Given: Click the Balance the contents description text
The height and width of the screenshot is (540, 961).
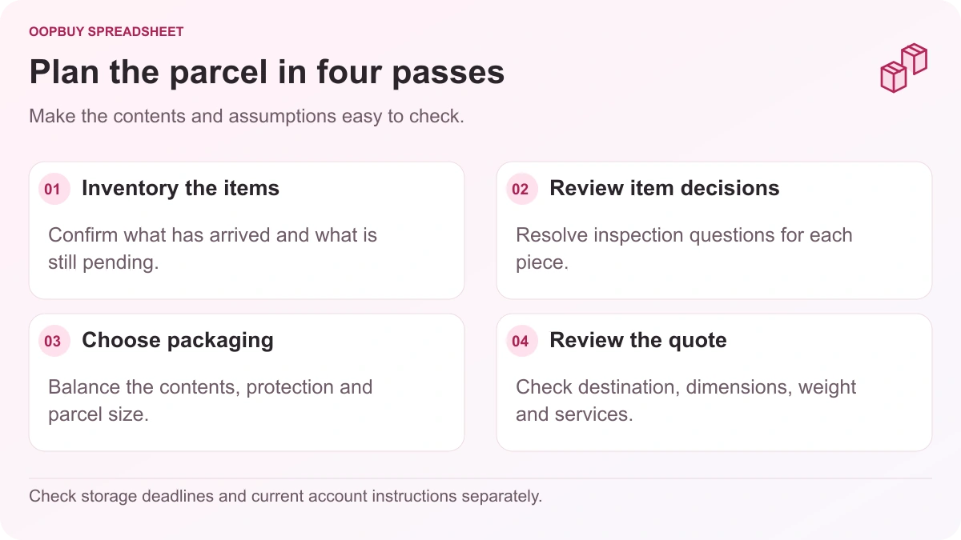Looking at the screenshot, I should (x=210, y=401).
